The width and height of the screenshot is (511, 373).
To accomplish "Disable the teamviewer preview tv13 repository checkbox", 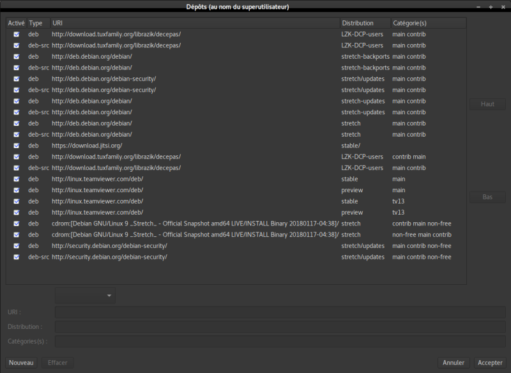I will click(x=17, y=213).
